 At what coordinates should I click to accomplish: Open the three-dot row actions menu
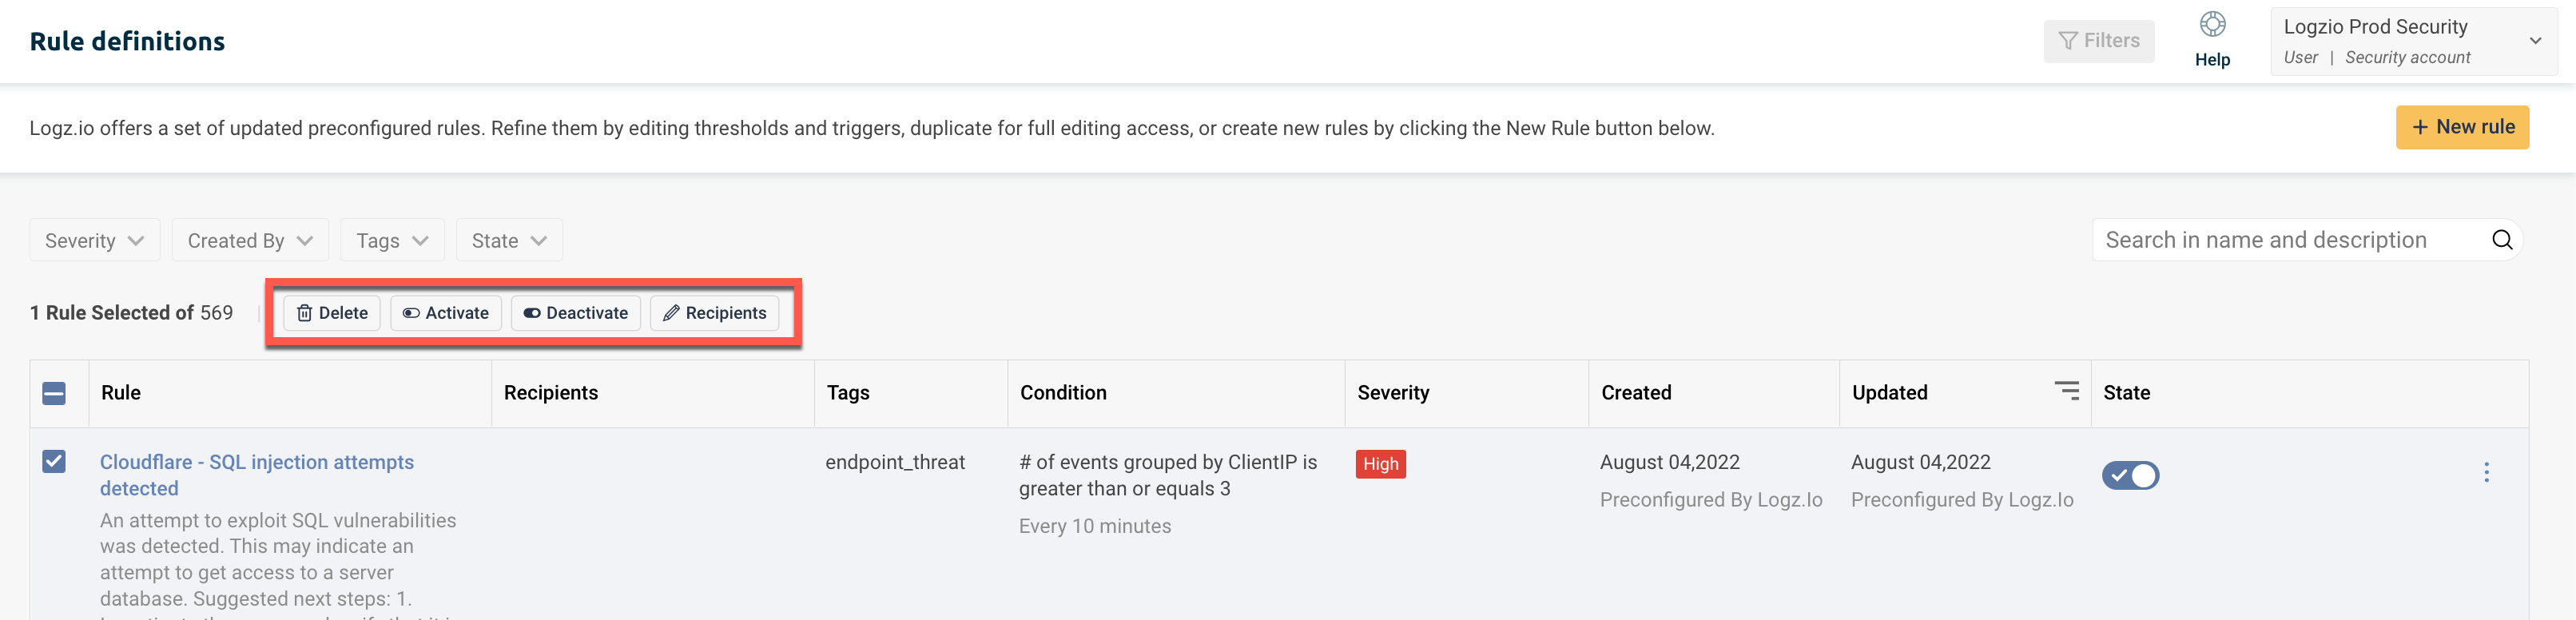click(2486, 473)
